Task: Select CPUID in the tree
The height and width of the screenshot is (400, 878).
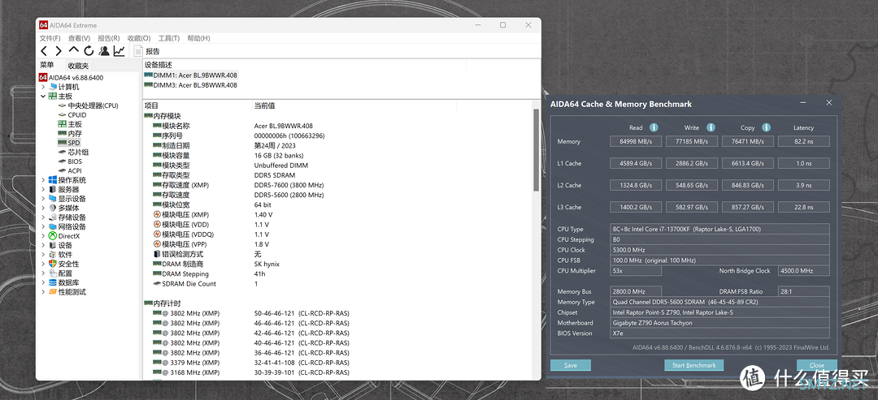Action: pyautogui.click(x=72, y=115)
